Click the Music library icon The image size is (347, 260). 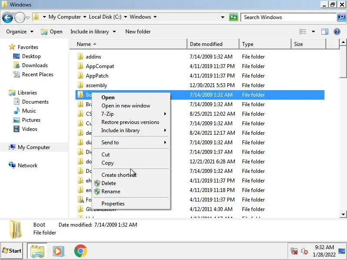tap(16, 111)
